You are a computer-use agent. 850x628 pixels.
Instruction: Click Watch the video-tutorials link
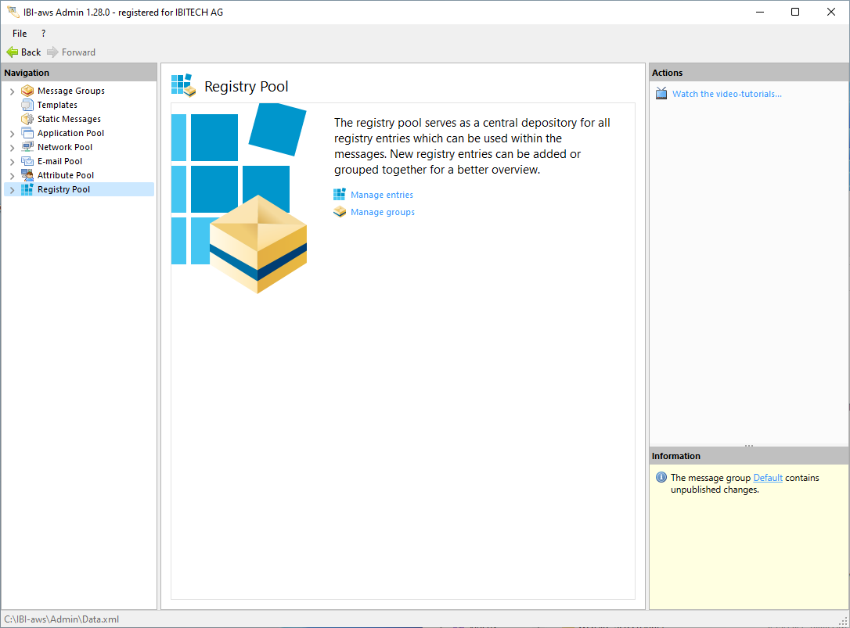pyautogui.click(x=726, y=94)
